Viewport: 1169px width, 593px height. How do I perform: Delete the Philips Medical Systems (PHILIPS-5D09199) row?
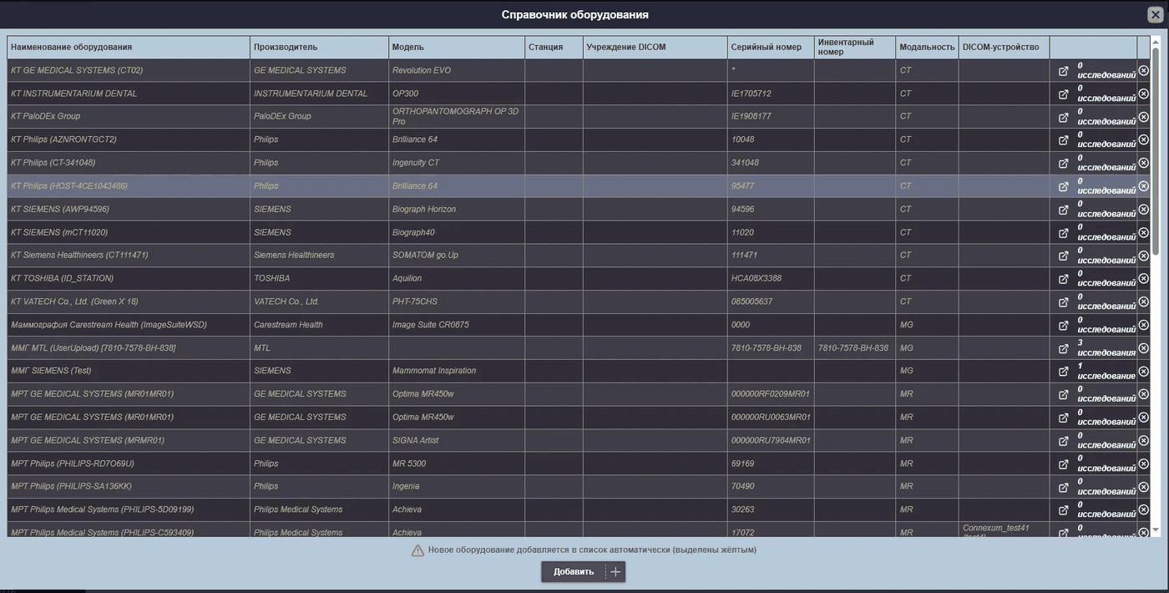(x=1143, y=509)
